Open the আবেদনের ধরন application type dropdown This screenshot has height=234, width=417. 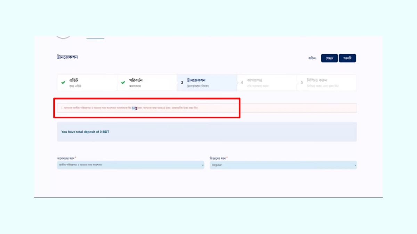(130, 165)
